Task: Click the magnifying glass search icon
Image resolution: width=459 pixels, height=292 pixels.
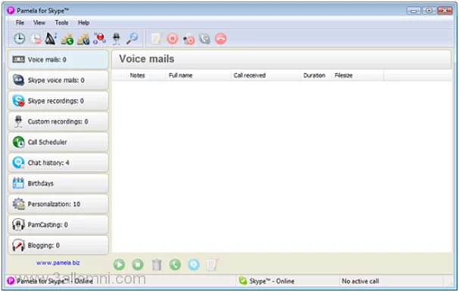Action: 132,39
